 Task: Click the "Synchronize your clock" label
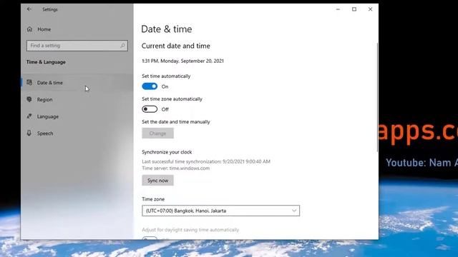point(167,152)
